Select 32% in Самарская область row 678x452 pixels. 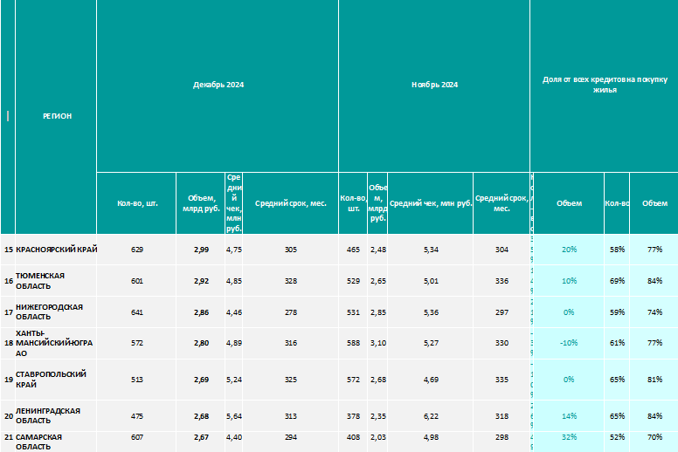[x=569, y=437]
